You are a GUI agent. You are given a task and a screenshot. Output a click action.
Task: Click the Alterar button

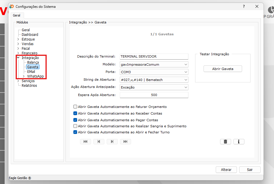[226, 170]
